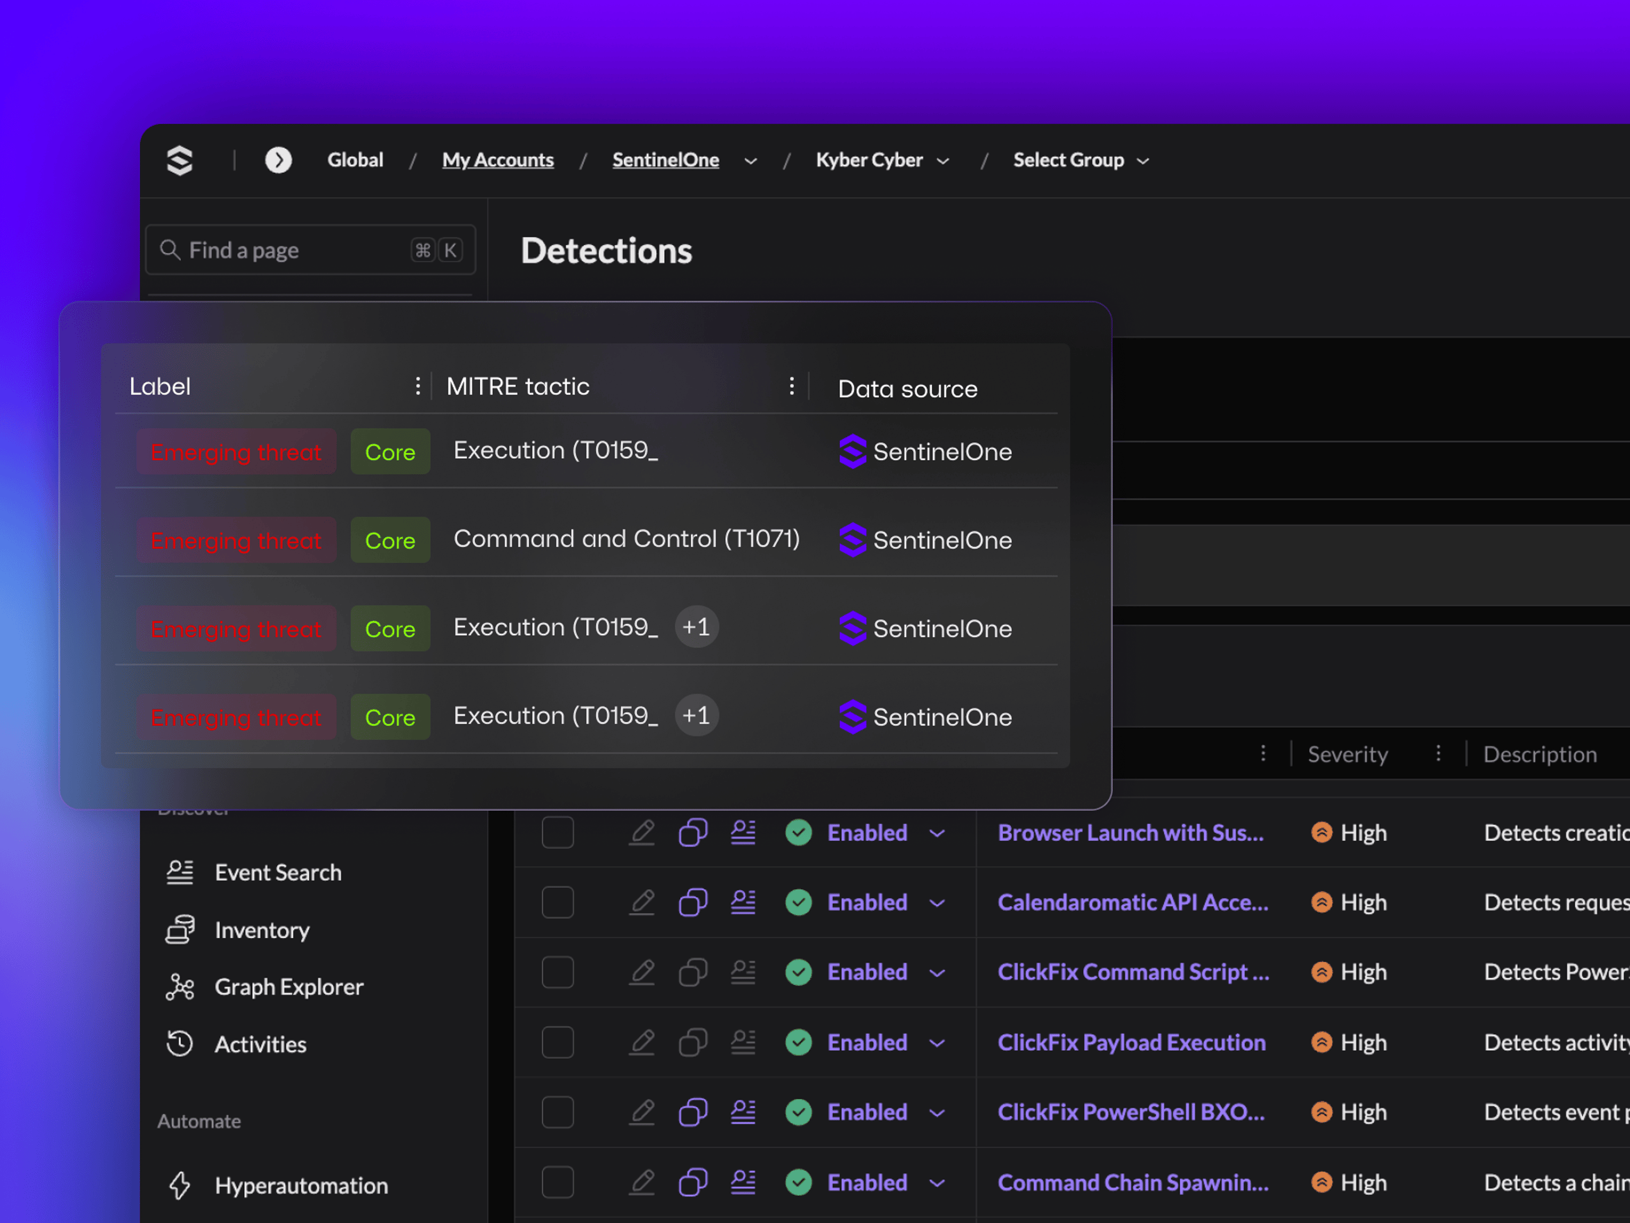
Task: Expand Enabled status dropdown for ClickFix Command Script
Action: pyautogui.click(x=937, y=973)
